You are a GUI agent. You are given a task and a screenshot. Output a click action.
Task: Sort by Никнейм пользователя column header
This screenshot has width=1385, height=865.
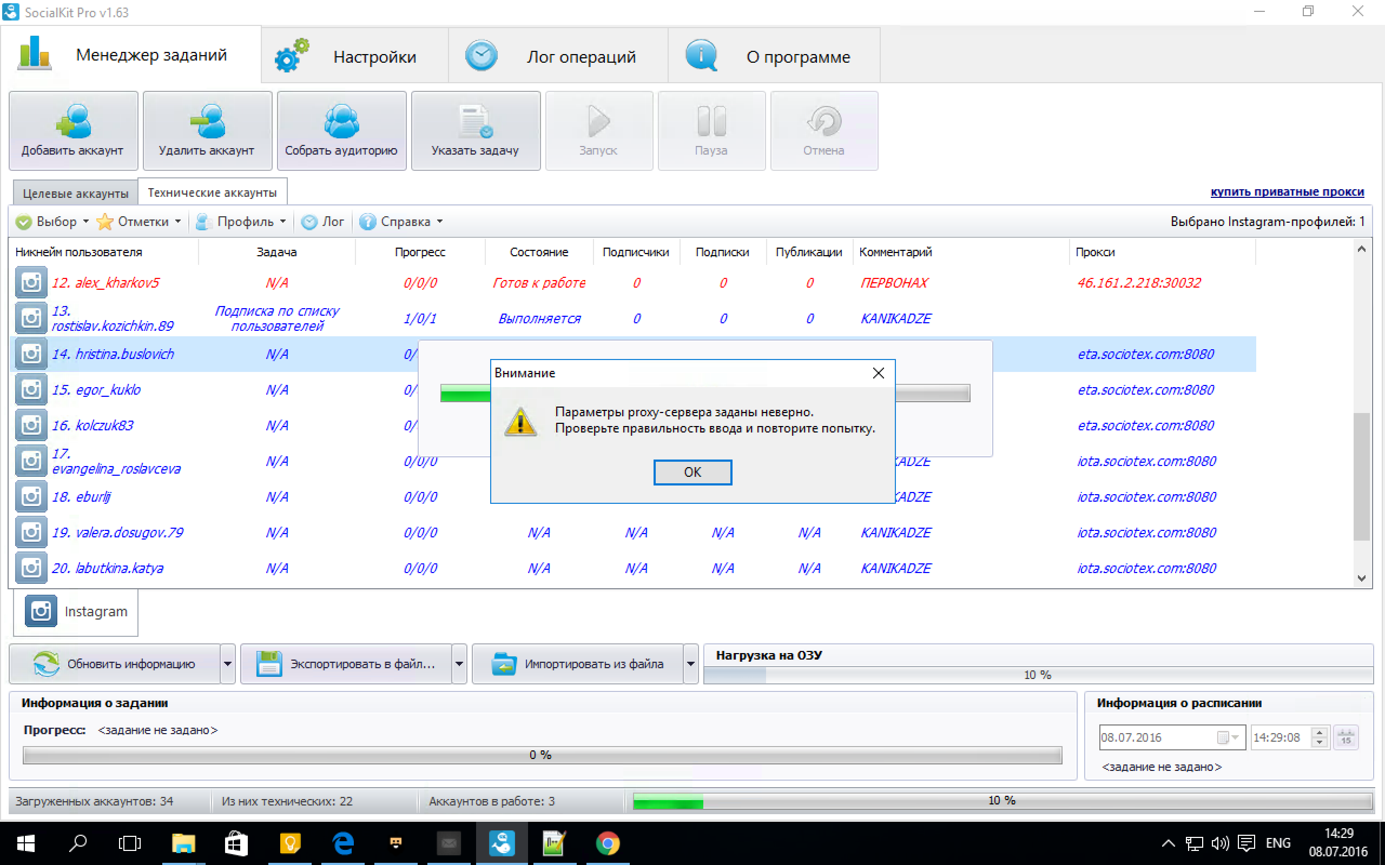tap(104, 252)
